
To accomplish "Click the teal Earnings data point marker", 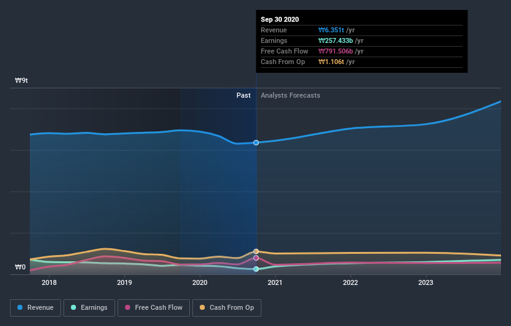I will click(x=256, y=269).
